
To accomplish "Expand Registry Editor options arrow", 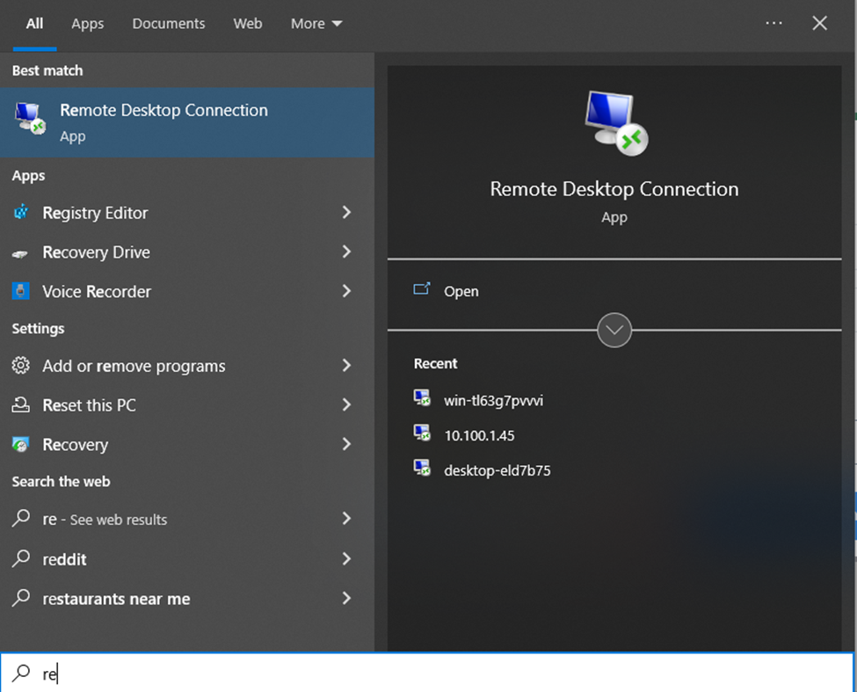I will 346,213.
